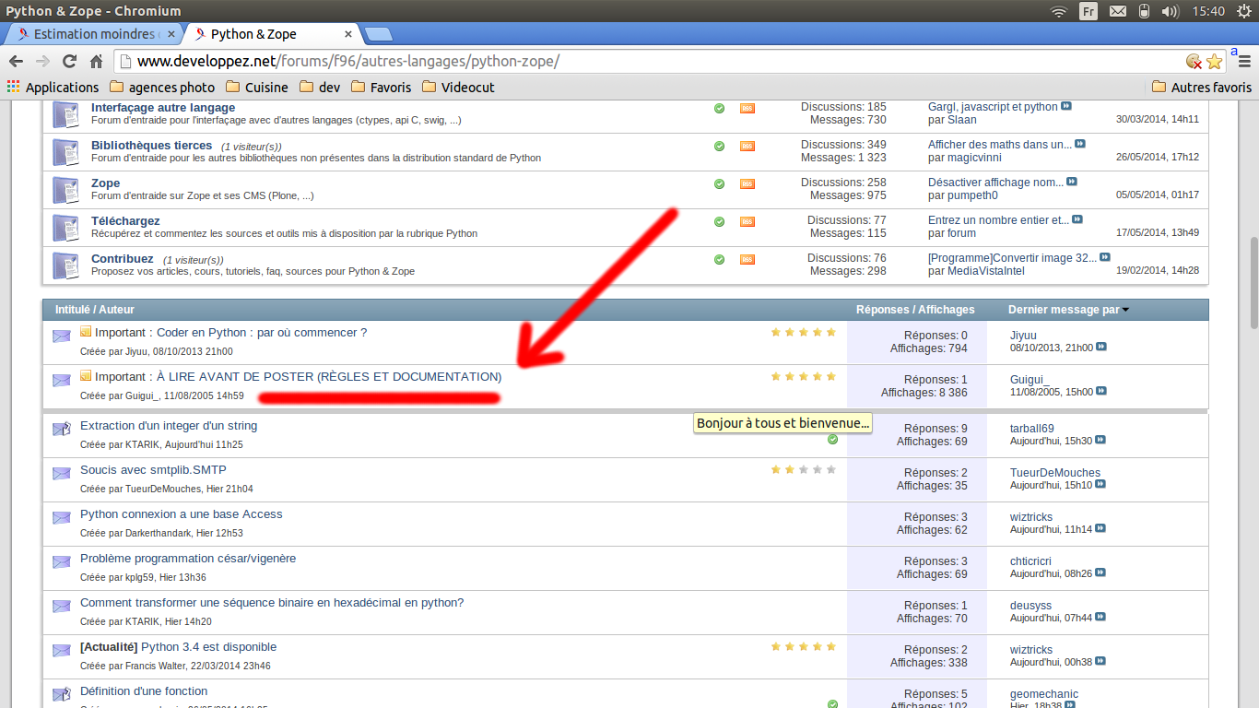Image resolution: width=1259 pixels, height=708 pixels.
Task: Open the dev bookmark folder
Action: tap(319, 88)
